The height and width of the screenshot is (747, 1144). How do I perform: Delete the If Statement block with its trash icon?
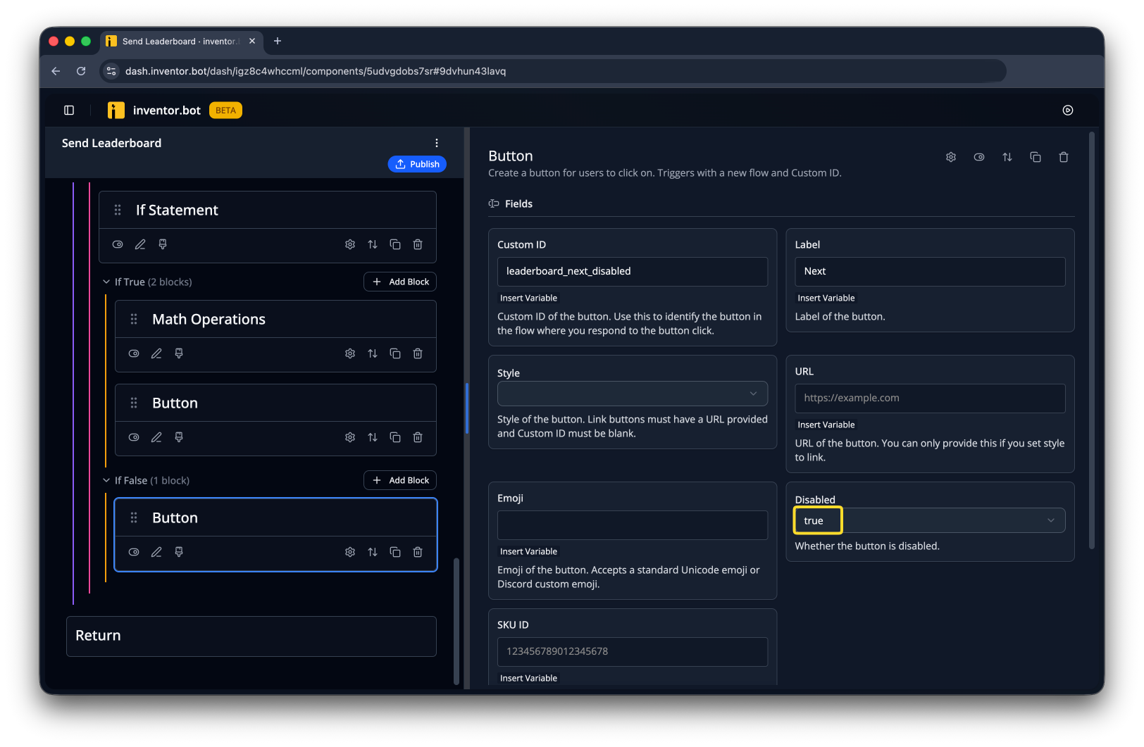(x=418, y=244)
